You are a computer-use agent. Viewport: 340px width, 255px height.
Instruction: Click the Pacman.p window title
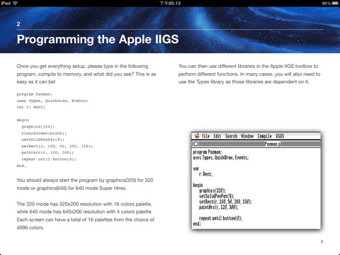click(x=272, y=144)
